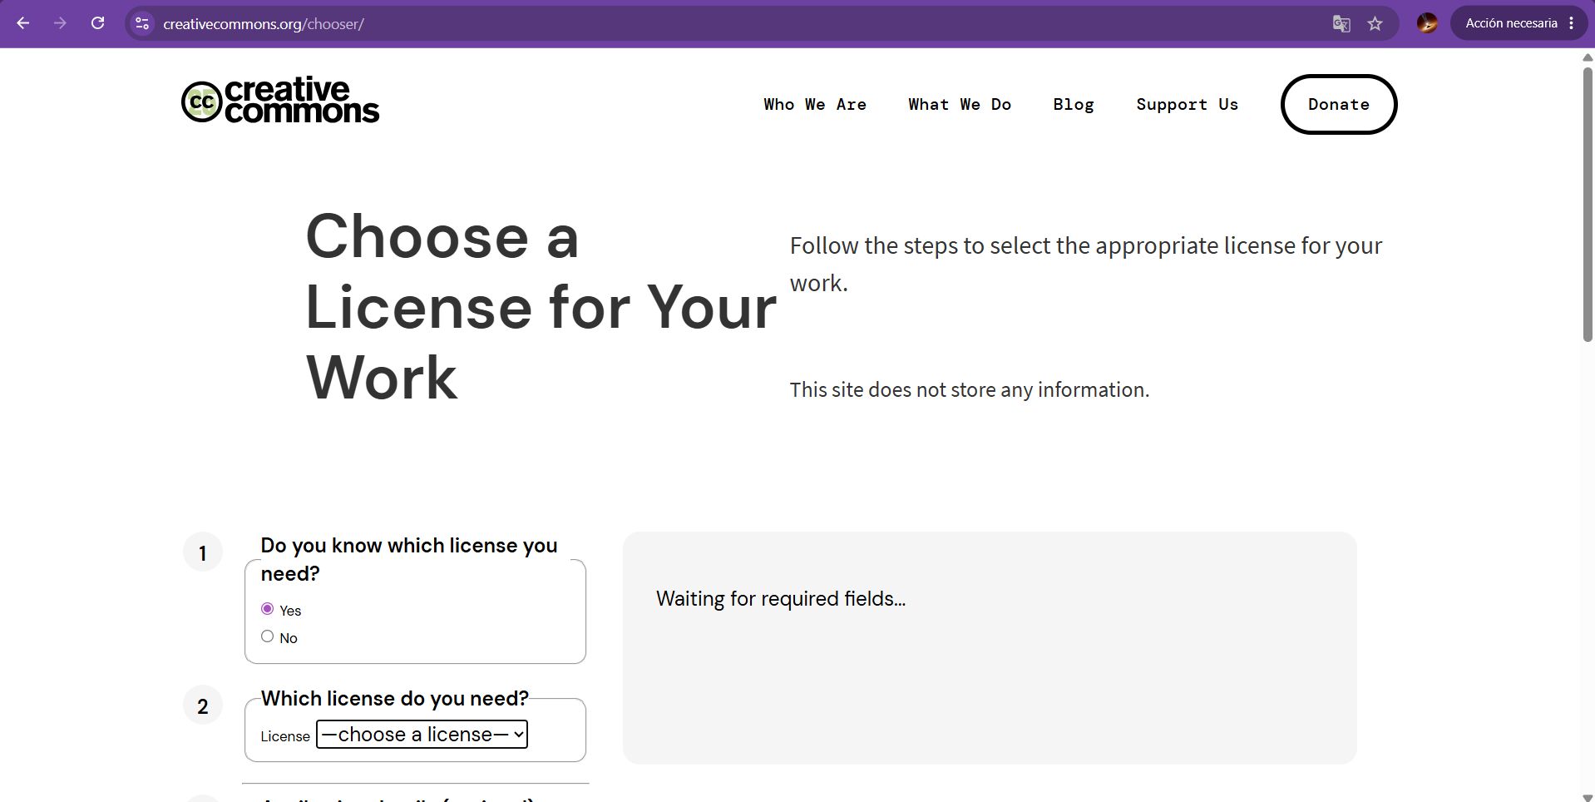1595x802 pixels.
Task: Click the Waiting for required fields text
Action: click(x=781, y=599)
